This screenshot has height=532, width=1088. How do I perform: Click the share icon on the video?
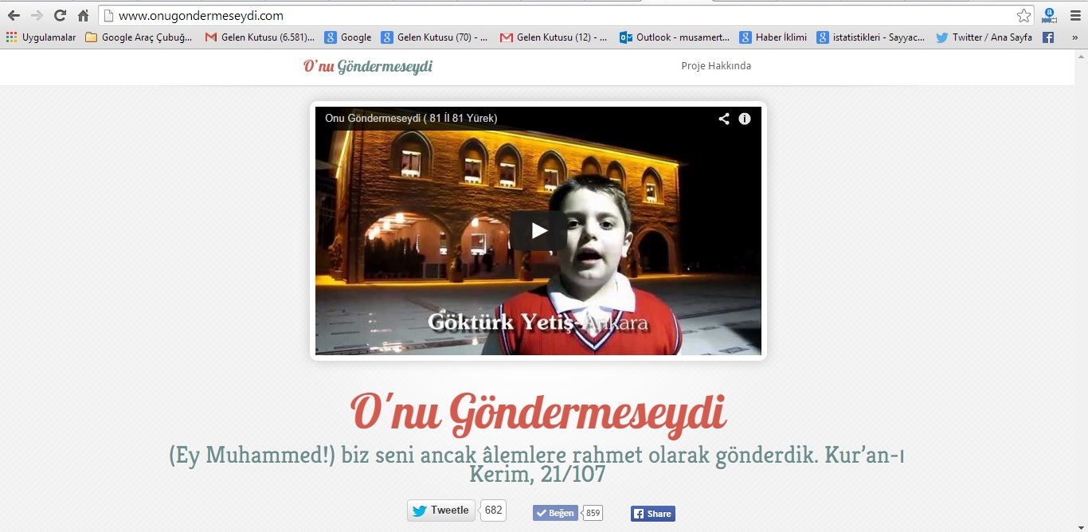(x=723, y=119)
